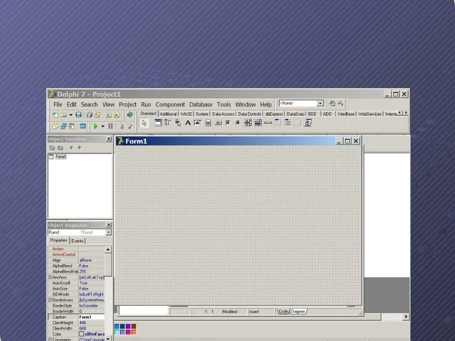This screenshot has height=341, width=455.
Task: Select the Memo component icon
Action: pyautogui.click(x=208, y=123)
